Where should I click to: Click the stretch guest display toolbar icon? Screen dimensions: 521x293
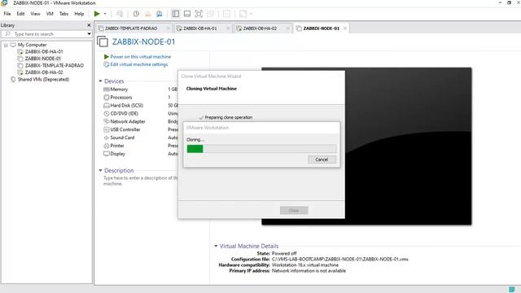[x=243, y=14]
